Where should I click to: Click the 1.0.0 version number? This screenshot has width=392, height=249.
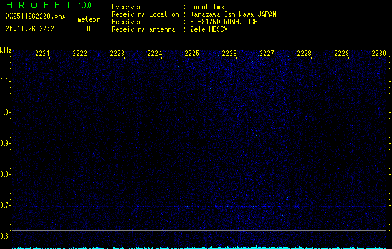click(85, 6)
